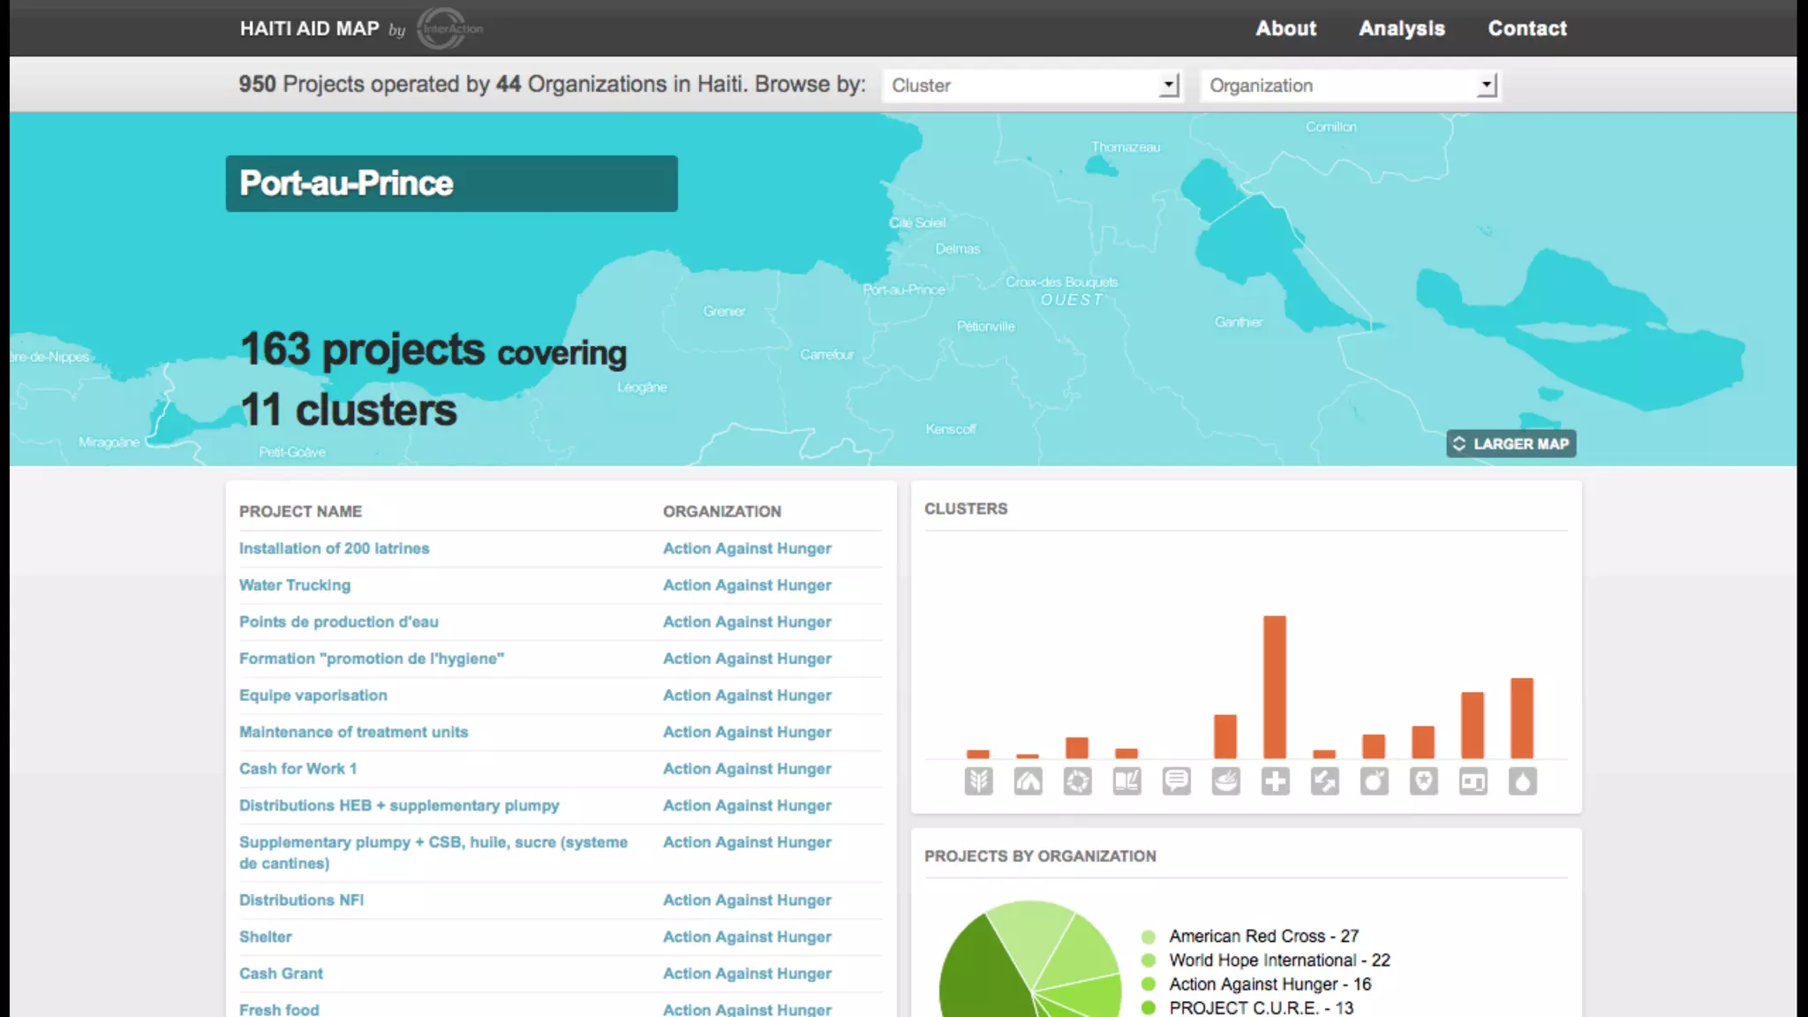
Task: Select the Protection shield cluster icon
Action: 1423,781
